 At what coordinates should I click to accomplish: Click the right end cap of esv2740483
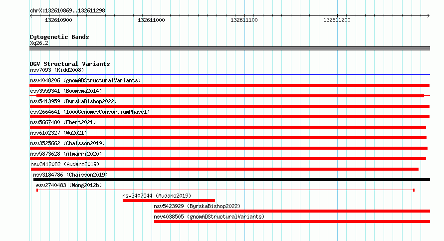[414, 190]
